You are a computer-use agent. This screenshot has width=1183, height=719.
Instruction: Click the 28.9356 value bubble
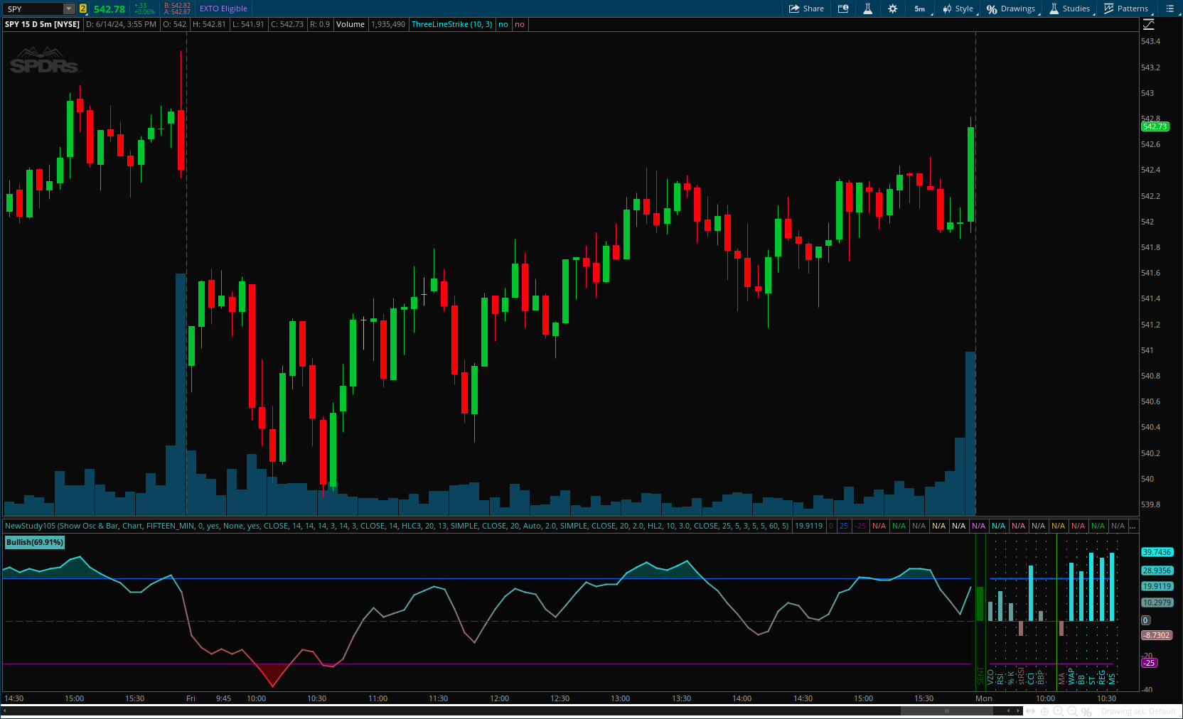click(x=1157, y=571)
